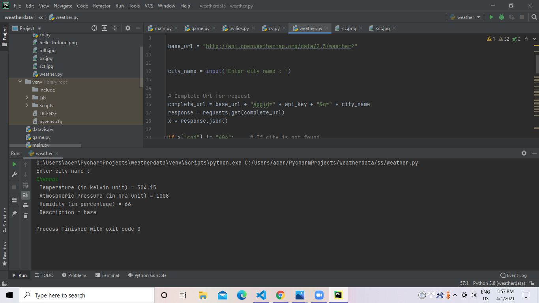539x303 pixels.
Task: Open the Terminal tool window
Action: coord(107,275)
